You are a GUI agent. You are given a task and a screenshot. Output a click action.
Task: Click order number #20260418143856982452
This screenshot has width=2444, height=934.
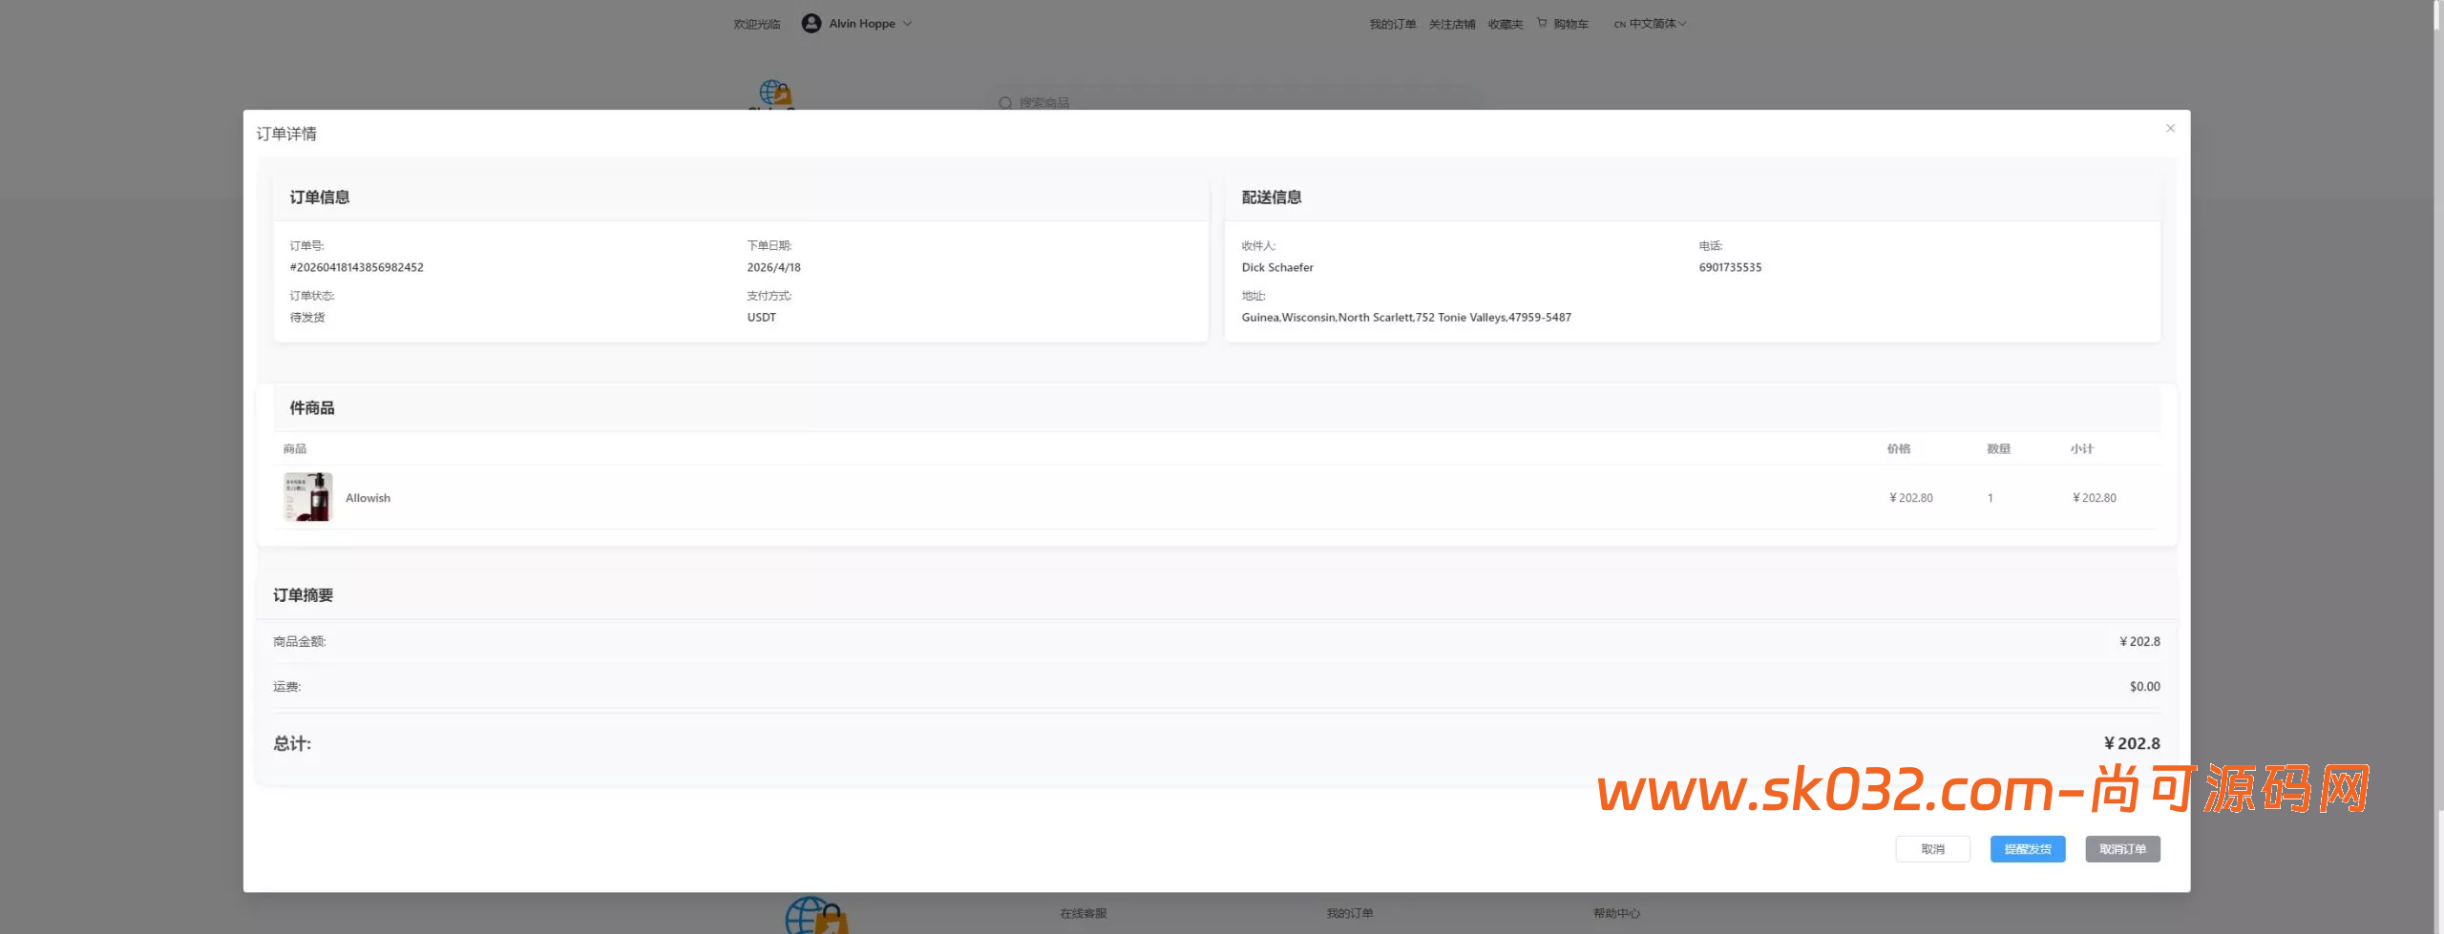[x=357, y=267]
